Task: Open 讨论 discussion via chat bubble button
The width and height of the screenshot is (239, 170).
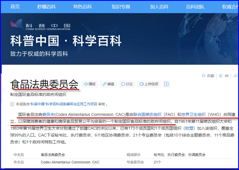Action: coord(127,84)
